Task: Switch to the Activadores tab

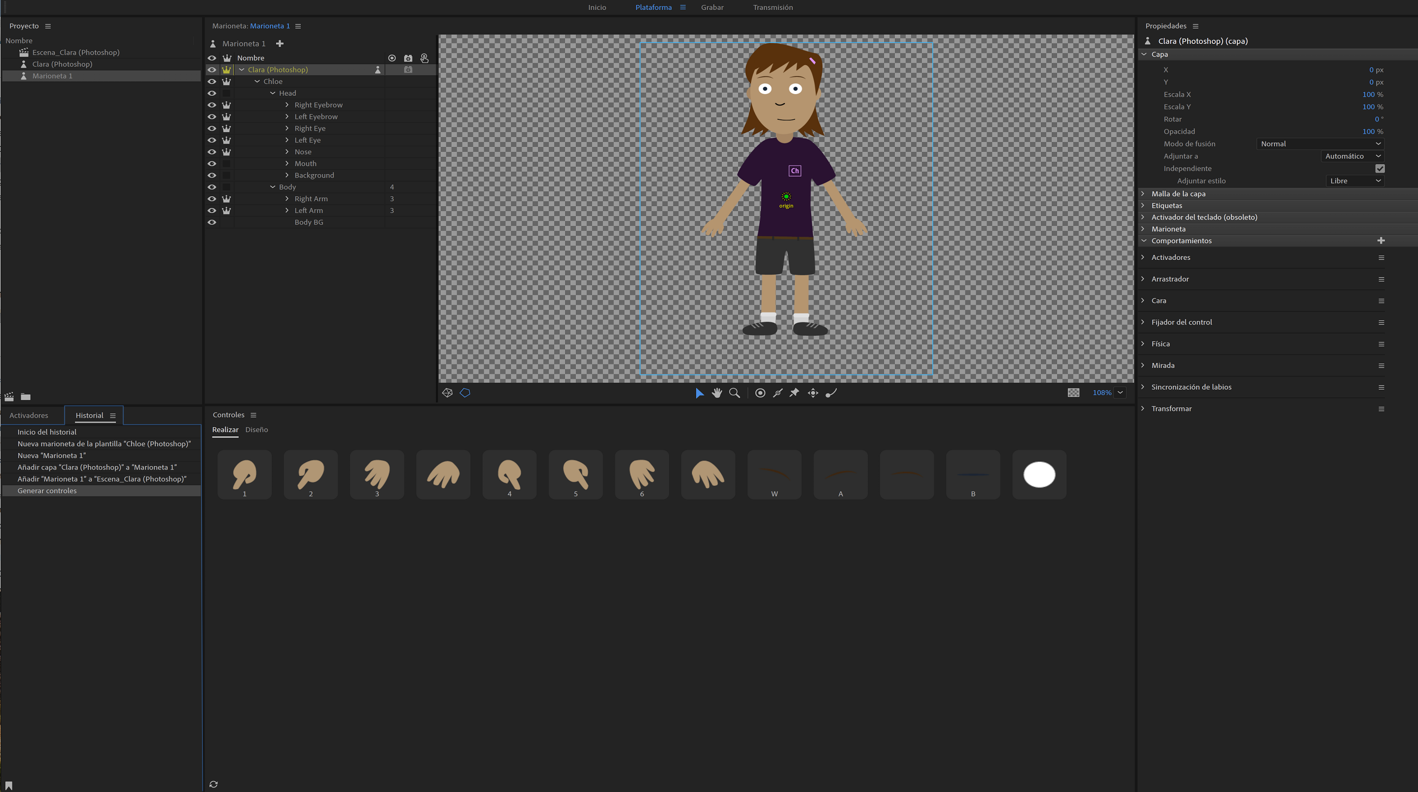Action: (29, 415)
